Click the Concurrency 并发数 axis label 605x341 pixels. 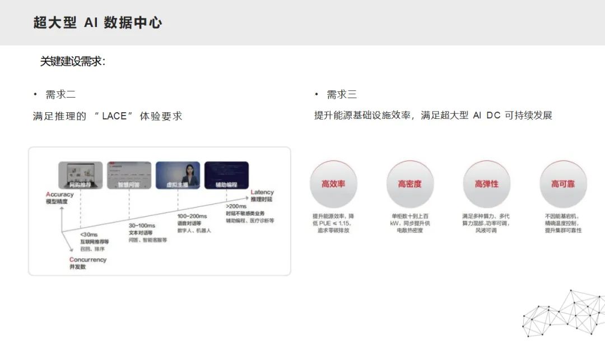[x=87, y=263]
